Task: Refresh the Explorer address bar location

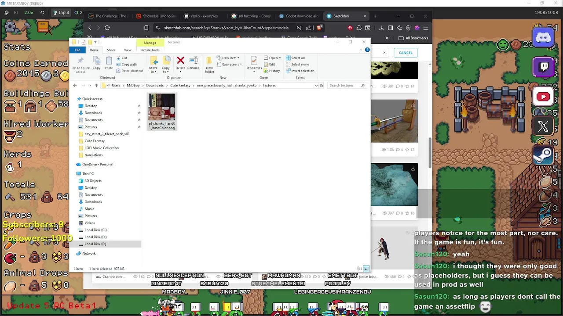Action: click(x=321, y=86)
